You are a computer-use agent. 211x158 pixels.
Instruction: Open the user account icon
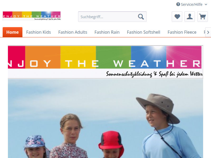click(x=190, y=17)
